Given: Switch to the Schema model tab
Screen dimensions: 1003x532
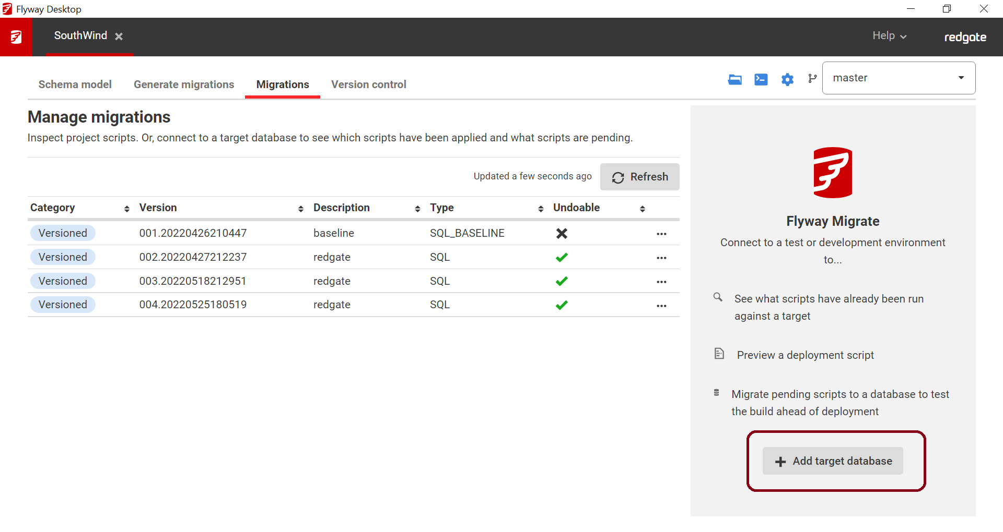Looking at the screenshot, I should click(x=75, y=84).
